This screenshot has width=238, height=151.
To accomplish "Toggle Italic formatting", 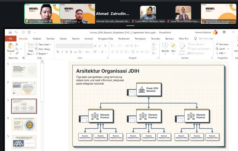I will (62, 52).
